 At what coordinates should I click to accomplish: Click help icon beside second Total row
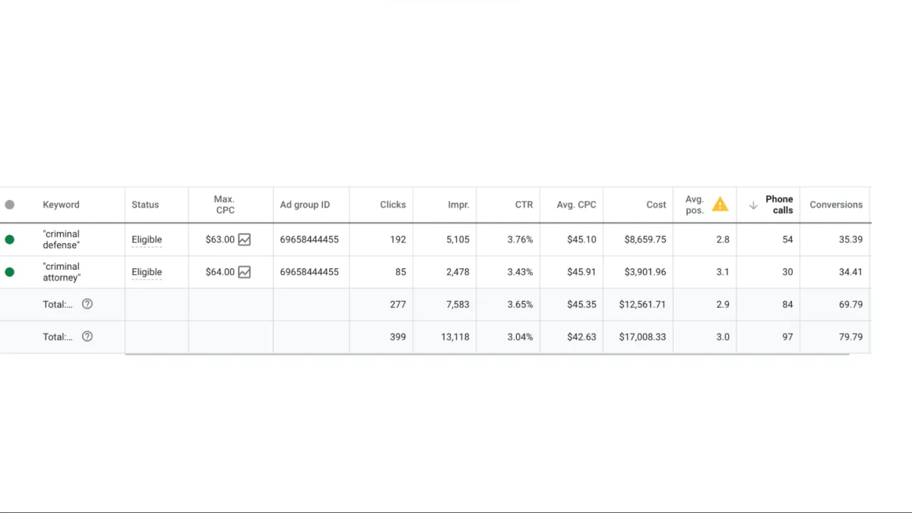point(87,337)
